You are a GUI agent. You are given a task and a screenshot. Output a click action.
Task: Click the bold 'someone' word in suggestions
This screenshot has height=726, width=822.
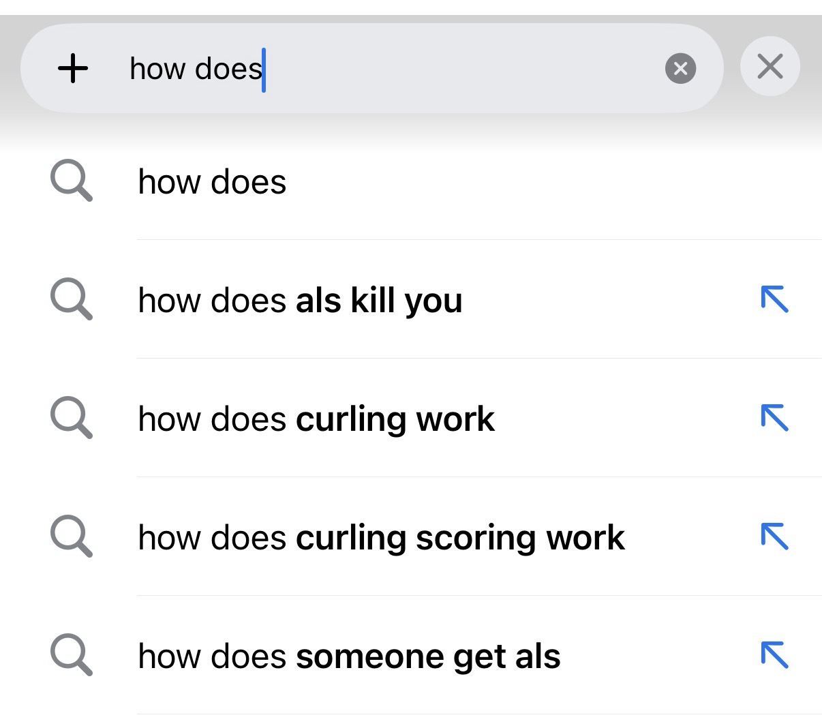click(369, 656)
